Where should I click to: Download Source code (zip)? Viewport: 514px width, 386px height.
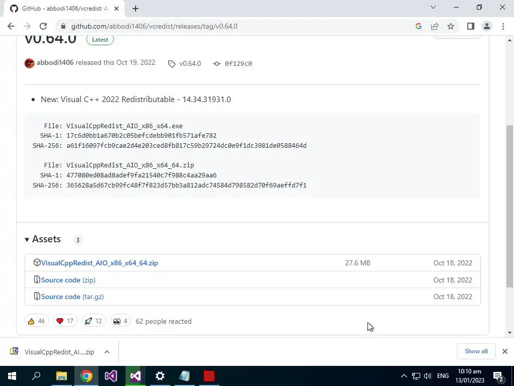pyautogui.click(x=68, y=280)
